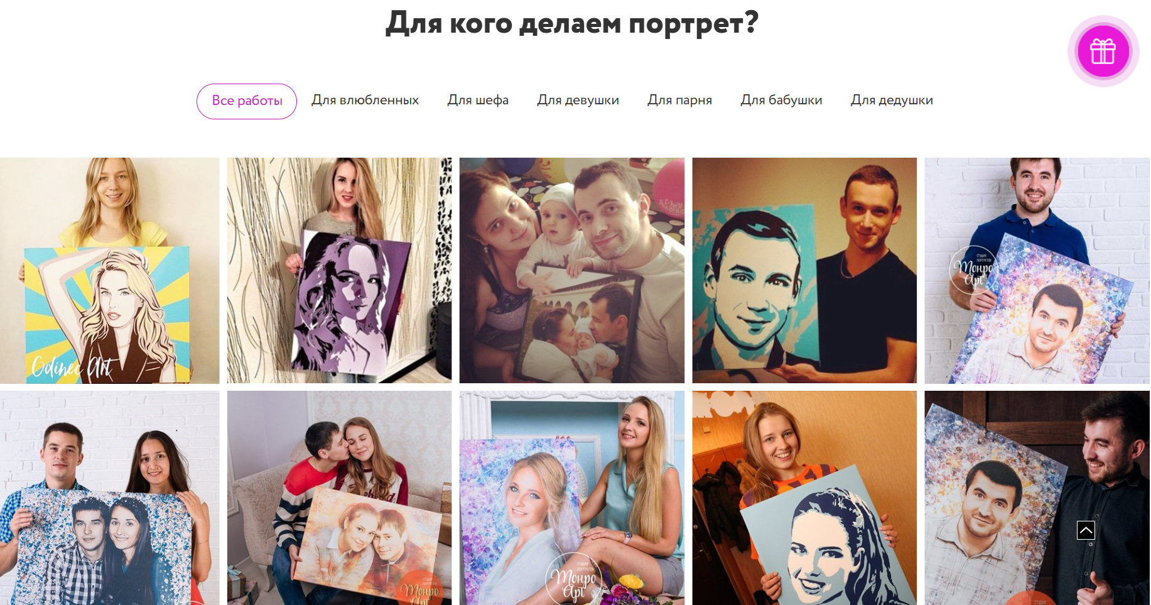1151x605 pixels.
Task: View girl holding blue pop-art portrait
Action: point(804,498)
